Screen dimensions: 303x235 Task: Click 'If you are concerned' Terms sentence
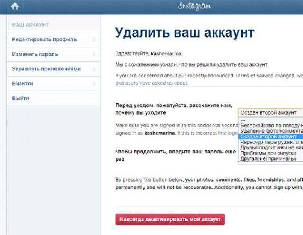click(209, 76)
